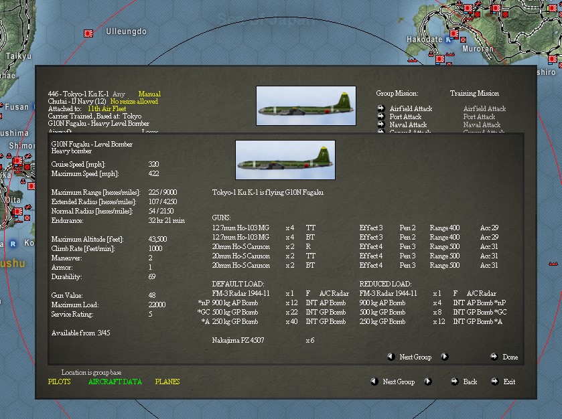Screen dimensions: 562x419
Task: Select Airfield Attack training mission
Action: pos(484,108)
